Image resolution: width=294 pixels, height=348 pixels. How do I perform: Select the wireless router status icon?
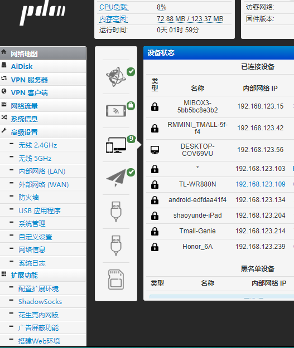click(116, 111)
